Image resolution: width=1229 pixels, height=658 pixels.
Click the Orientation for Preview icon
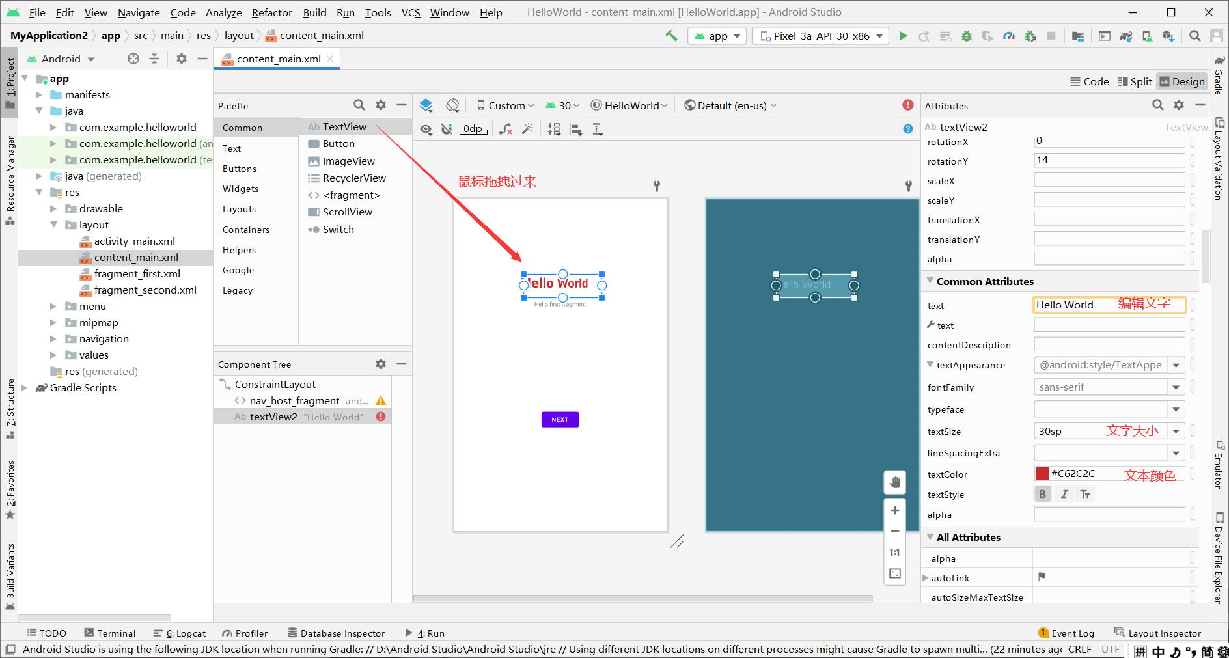point(453,105)
